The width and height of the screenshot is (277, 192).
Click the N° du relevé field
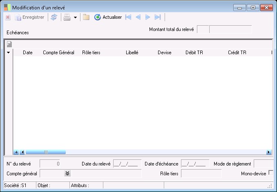[x=50, y=164]
